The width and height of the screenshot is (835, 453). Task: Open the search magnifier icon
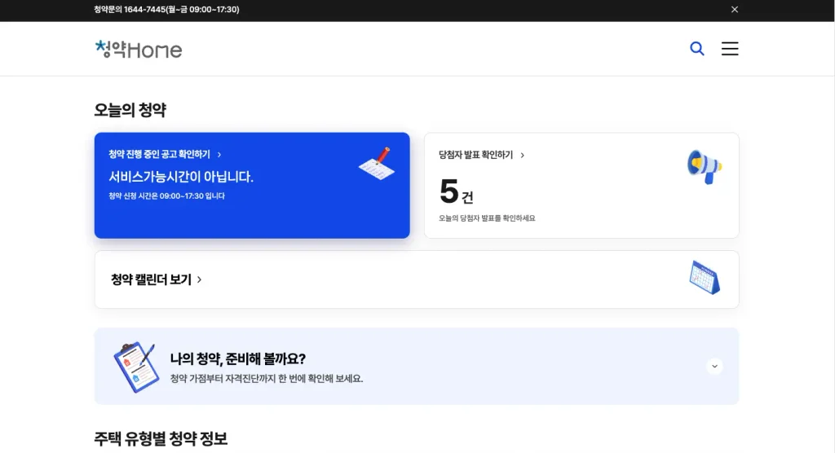[x=696, y=48]
